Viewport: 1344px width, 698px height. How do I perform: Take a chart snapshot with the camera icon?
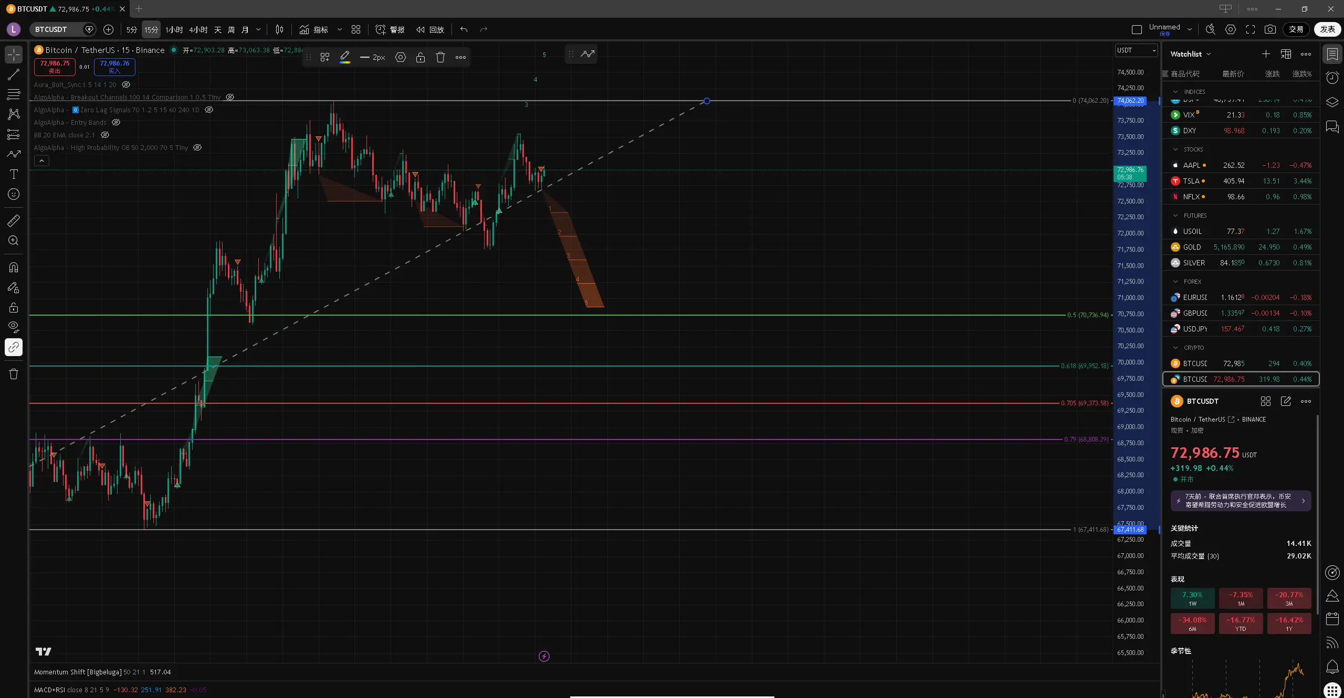(1270, 29)
